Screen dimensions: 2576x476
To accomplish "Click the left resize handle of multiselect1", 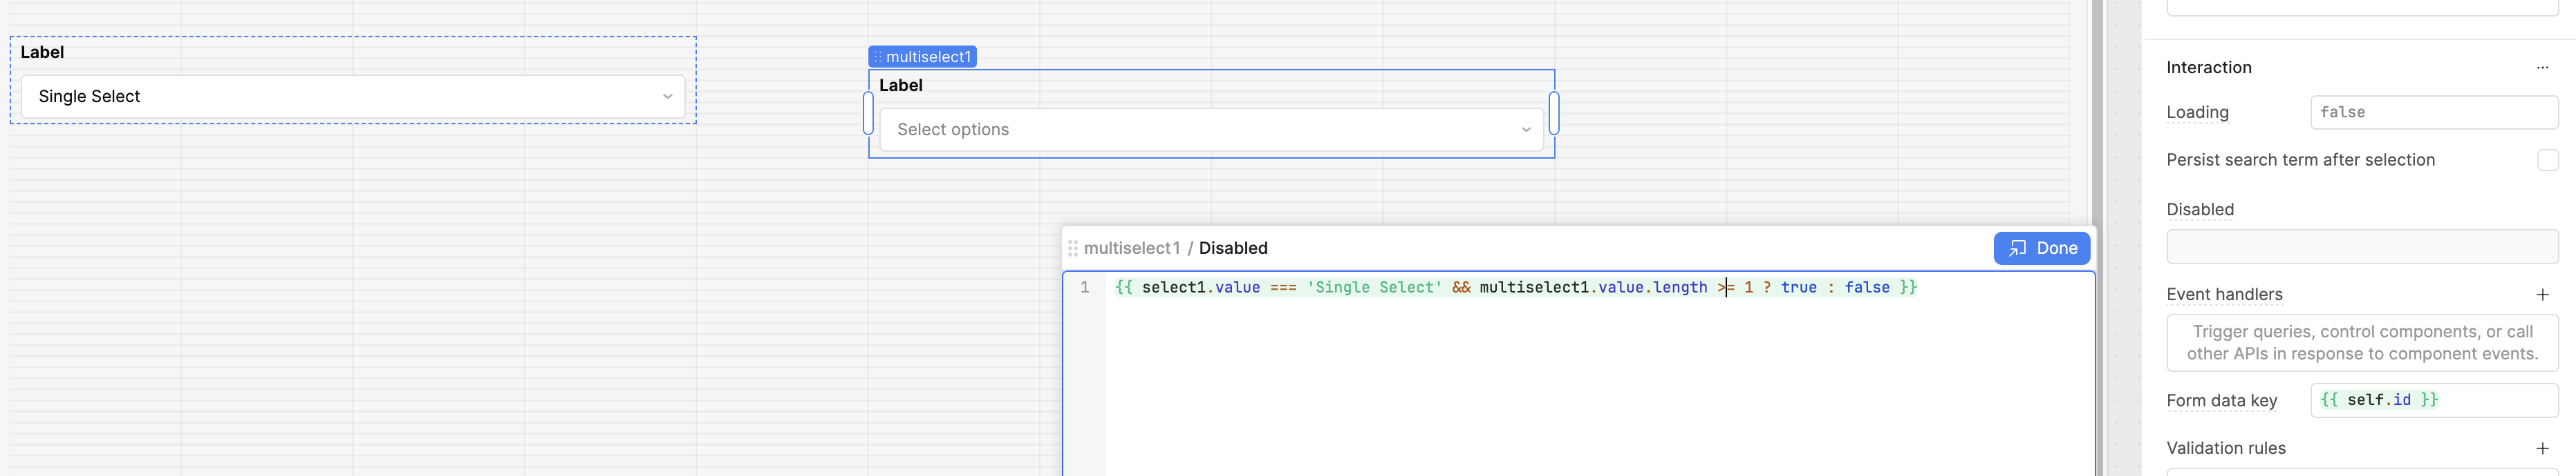I will tap(868, 112).
